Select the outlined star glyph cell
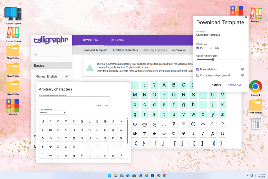 tap(164, 134)
